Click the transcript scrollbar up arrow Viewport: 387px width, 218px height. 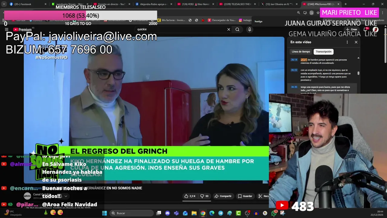pyautogui.click(x=358, y=58)
